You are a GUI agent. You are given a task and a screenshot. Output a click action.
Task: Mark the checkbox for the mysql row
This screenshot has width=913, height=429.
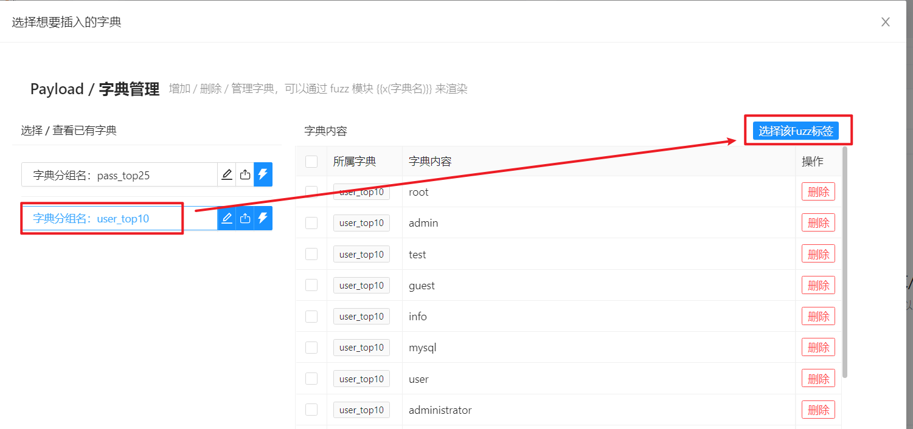pyautogui.click(x=311, y=348)
